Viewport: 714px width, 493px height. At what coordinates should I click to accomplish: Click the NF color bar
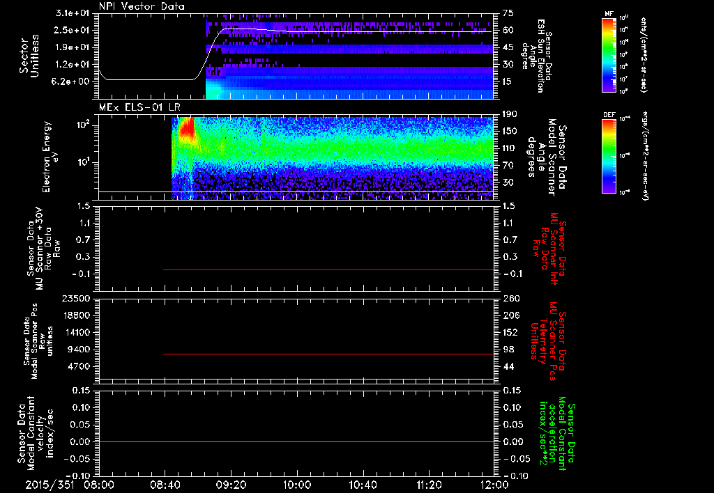(x=609, y=54)
